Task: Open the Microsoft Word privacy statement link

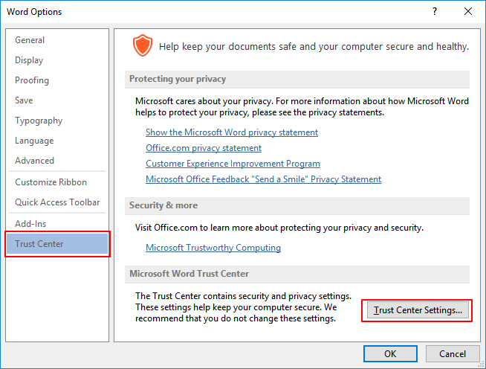Action: 232,132
